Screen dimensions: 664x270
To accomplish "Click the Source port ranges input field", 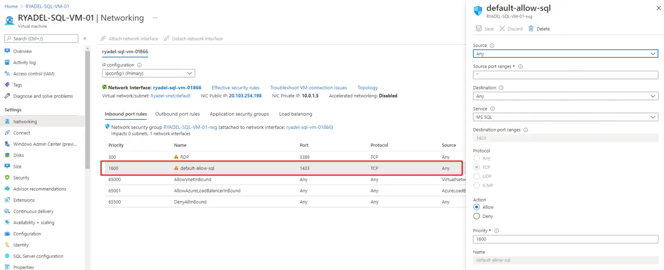I will pyautogui.click(x=565, y=75).
